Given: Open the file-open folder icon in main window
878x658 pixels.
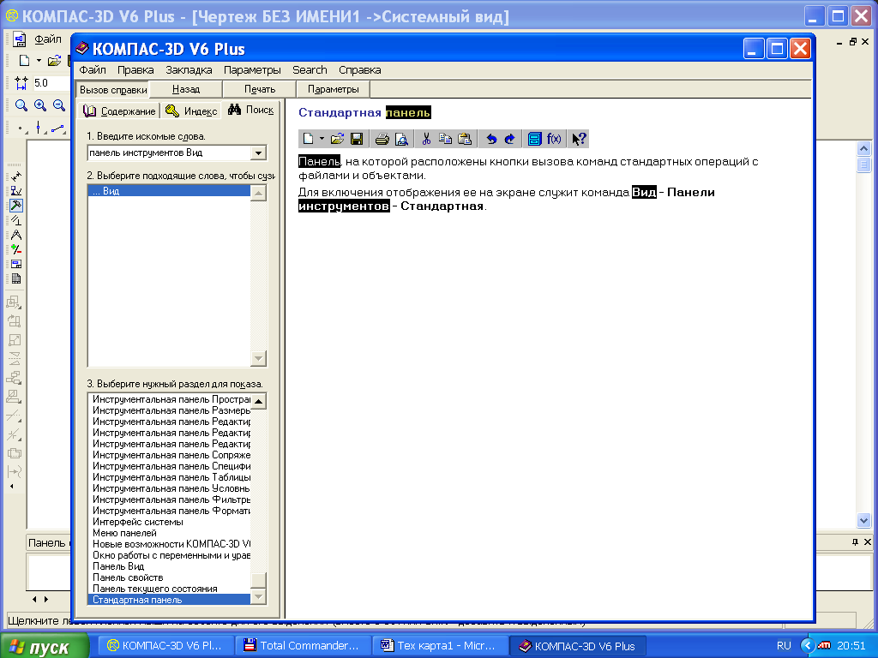Looking at the screenshot, I should pyautogui.click(x=54, y=61).
